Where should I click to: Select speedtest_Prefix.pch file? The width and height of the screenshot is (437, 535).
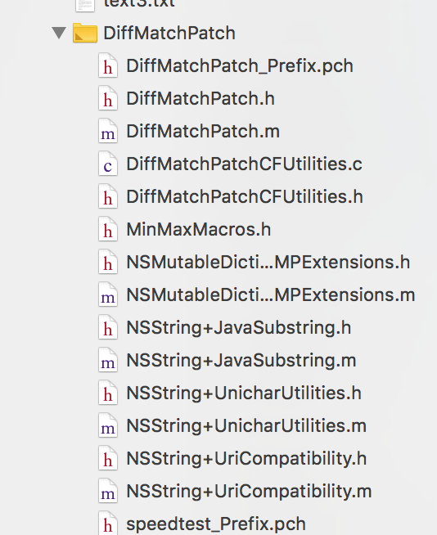216,524
